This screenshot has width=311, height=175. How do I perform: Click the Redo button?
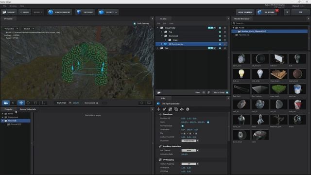tap(38, 12)
